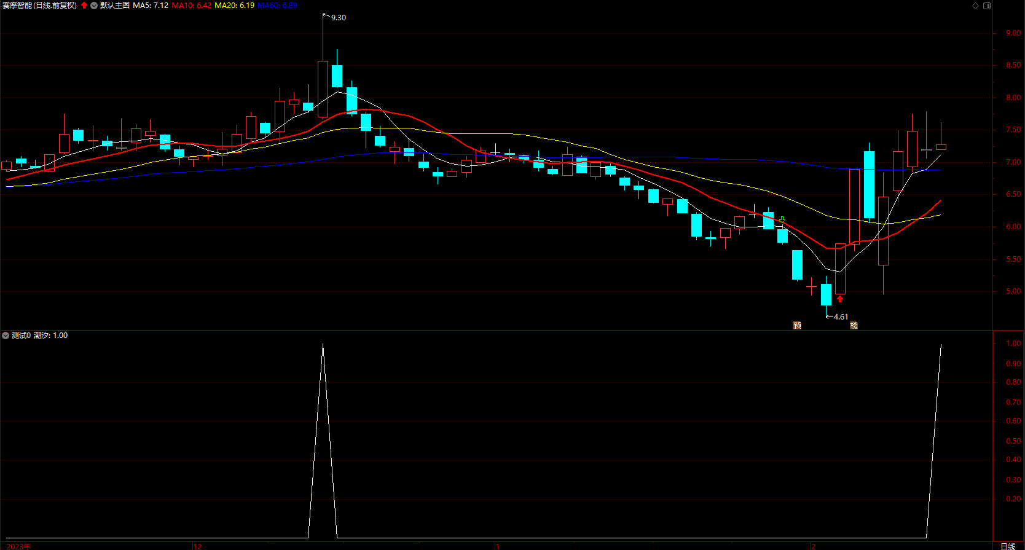This screenshot has height=550, width=1025.
Task: Click the stock title 赛摩智能(日线,前复权)
Action: click(40, 6)
